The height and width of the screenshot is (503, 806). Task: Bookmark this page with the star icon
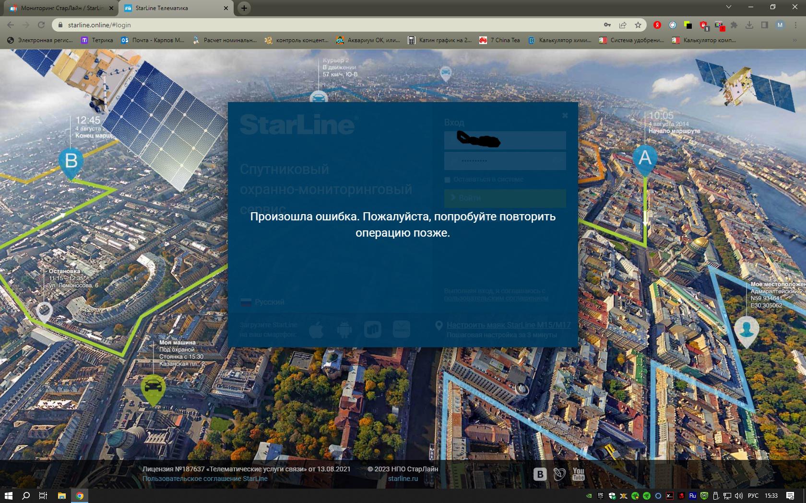click(x=638, y=25)
